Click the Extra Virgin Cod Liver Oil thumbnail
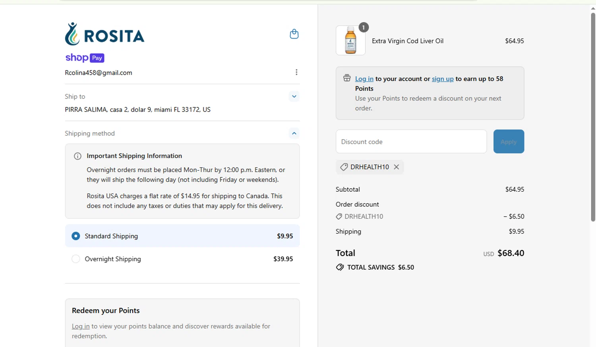The width and height of the screenshot is (596, 347). (x=350, y=40)
